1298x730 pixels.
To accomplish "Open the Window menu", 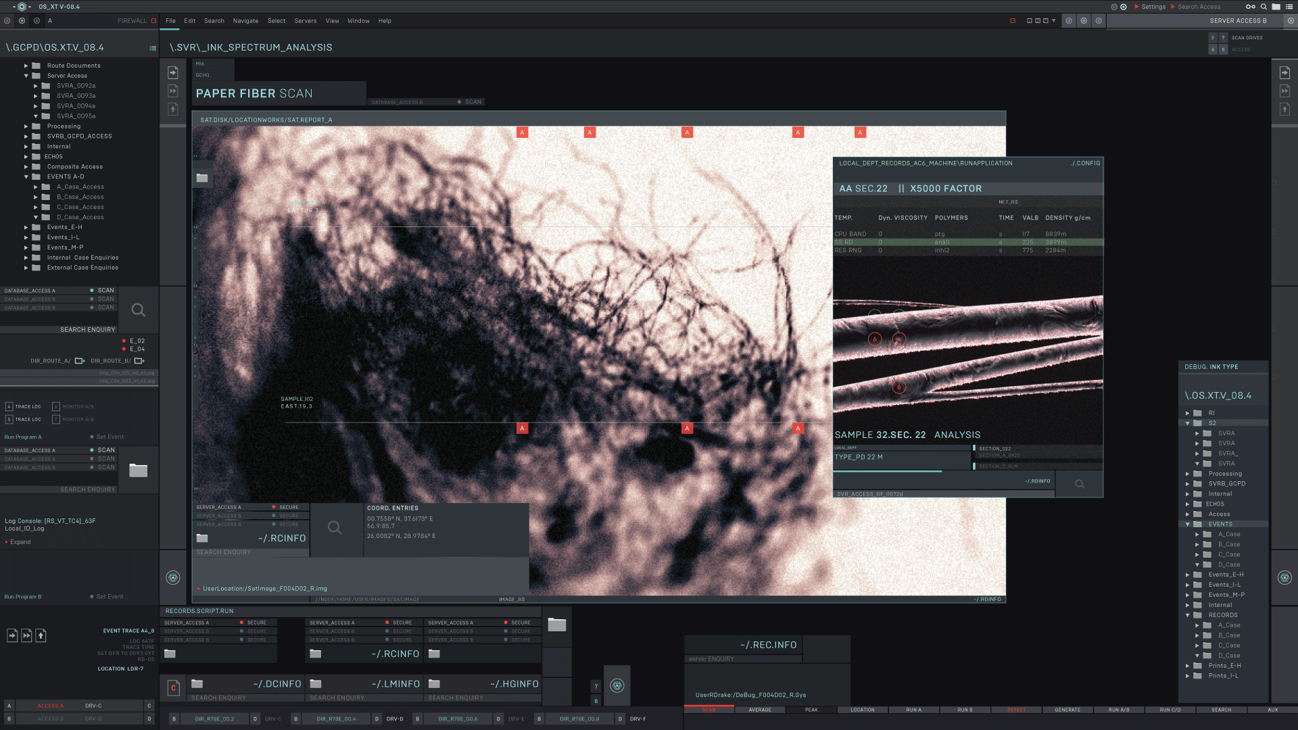I will pos(358,21).
